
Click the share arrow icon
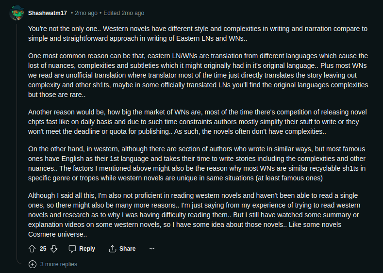click(113, 249)
